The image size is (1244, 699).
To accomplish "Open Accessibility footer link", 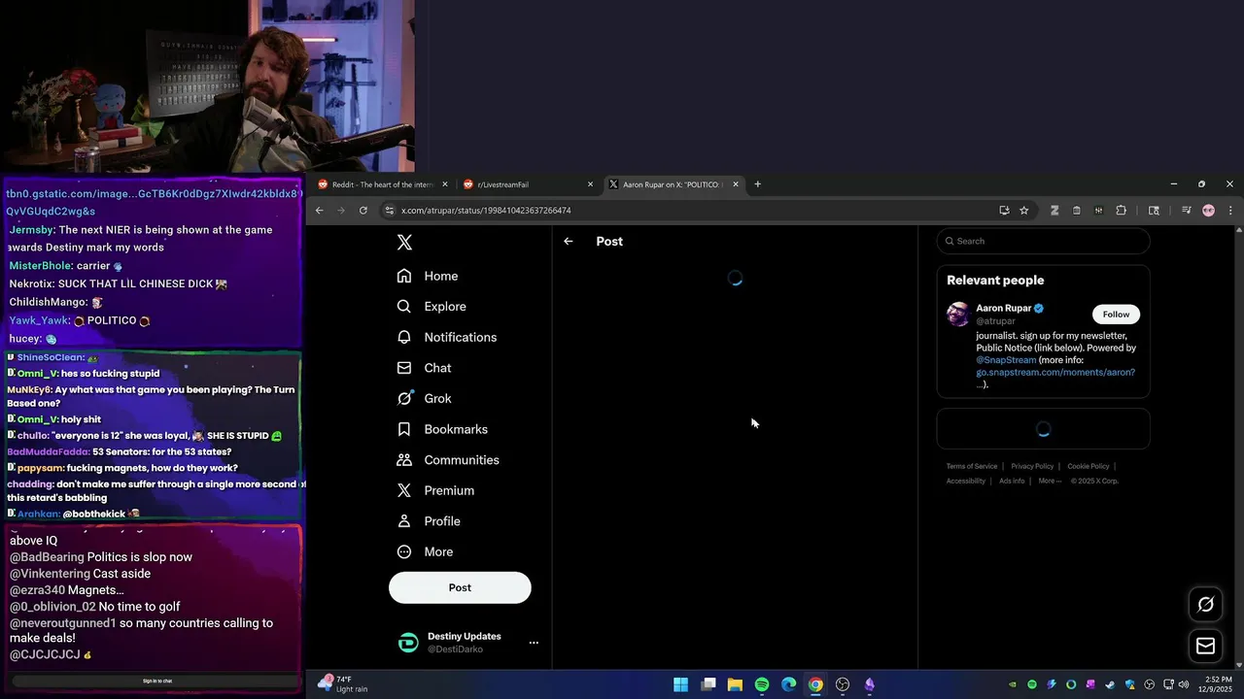I will point(966,481).
